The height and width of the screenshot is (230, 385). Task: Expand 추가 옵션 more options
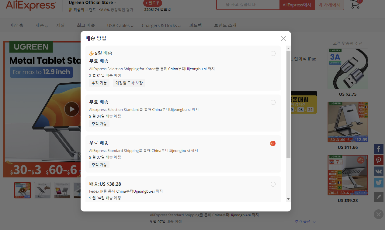pyautogui.click(x=305, y=222)
